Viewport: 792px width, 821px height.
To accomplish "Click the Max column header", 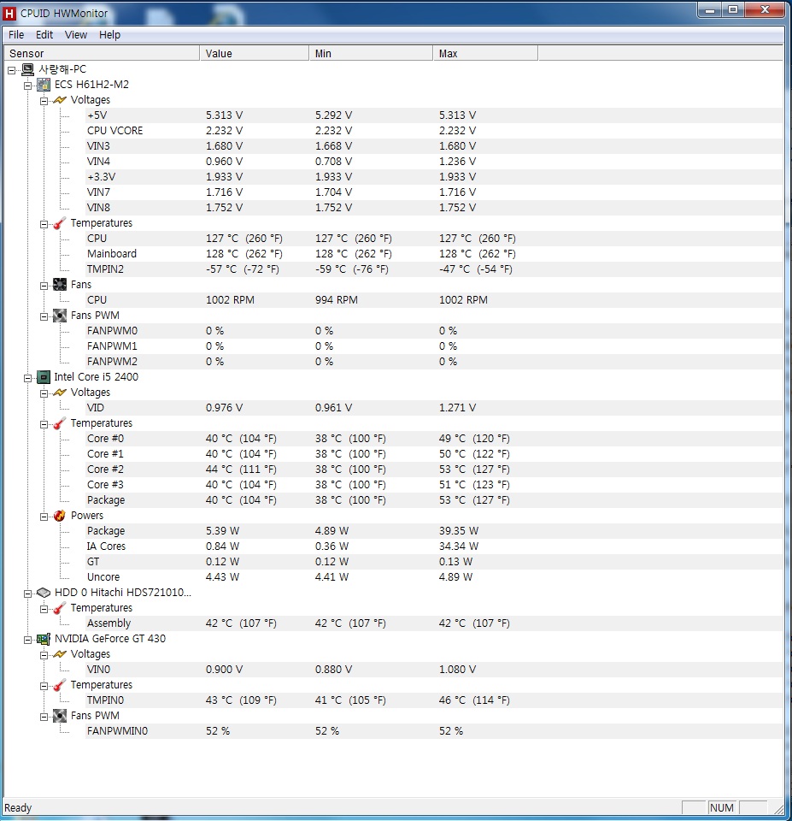I will (x=485, y=53).
